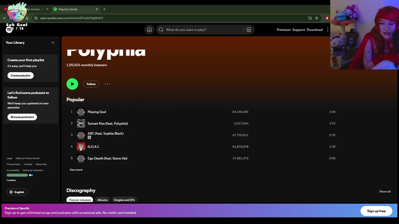Image resolution: width=399 pixels, height=224 pixels.
Task: Select Ego Death (feat. Steve Vai) track title
Action: coord(107,158)
